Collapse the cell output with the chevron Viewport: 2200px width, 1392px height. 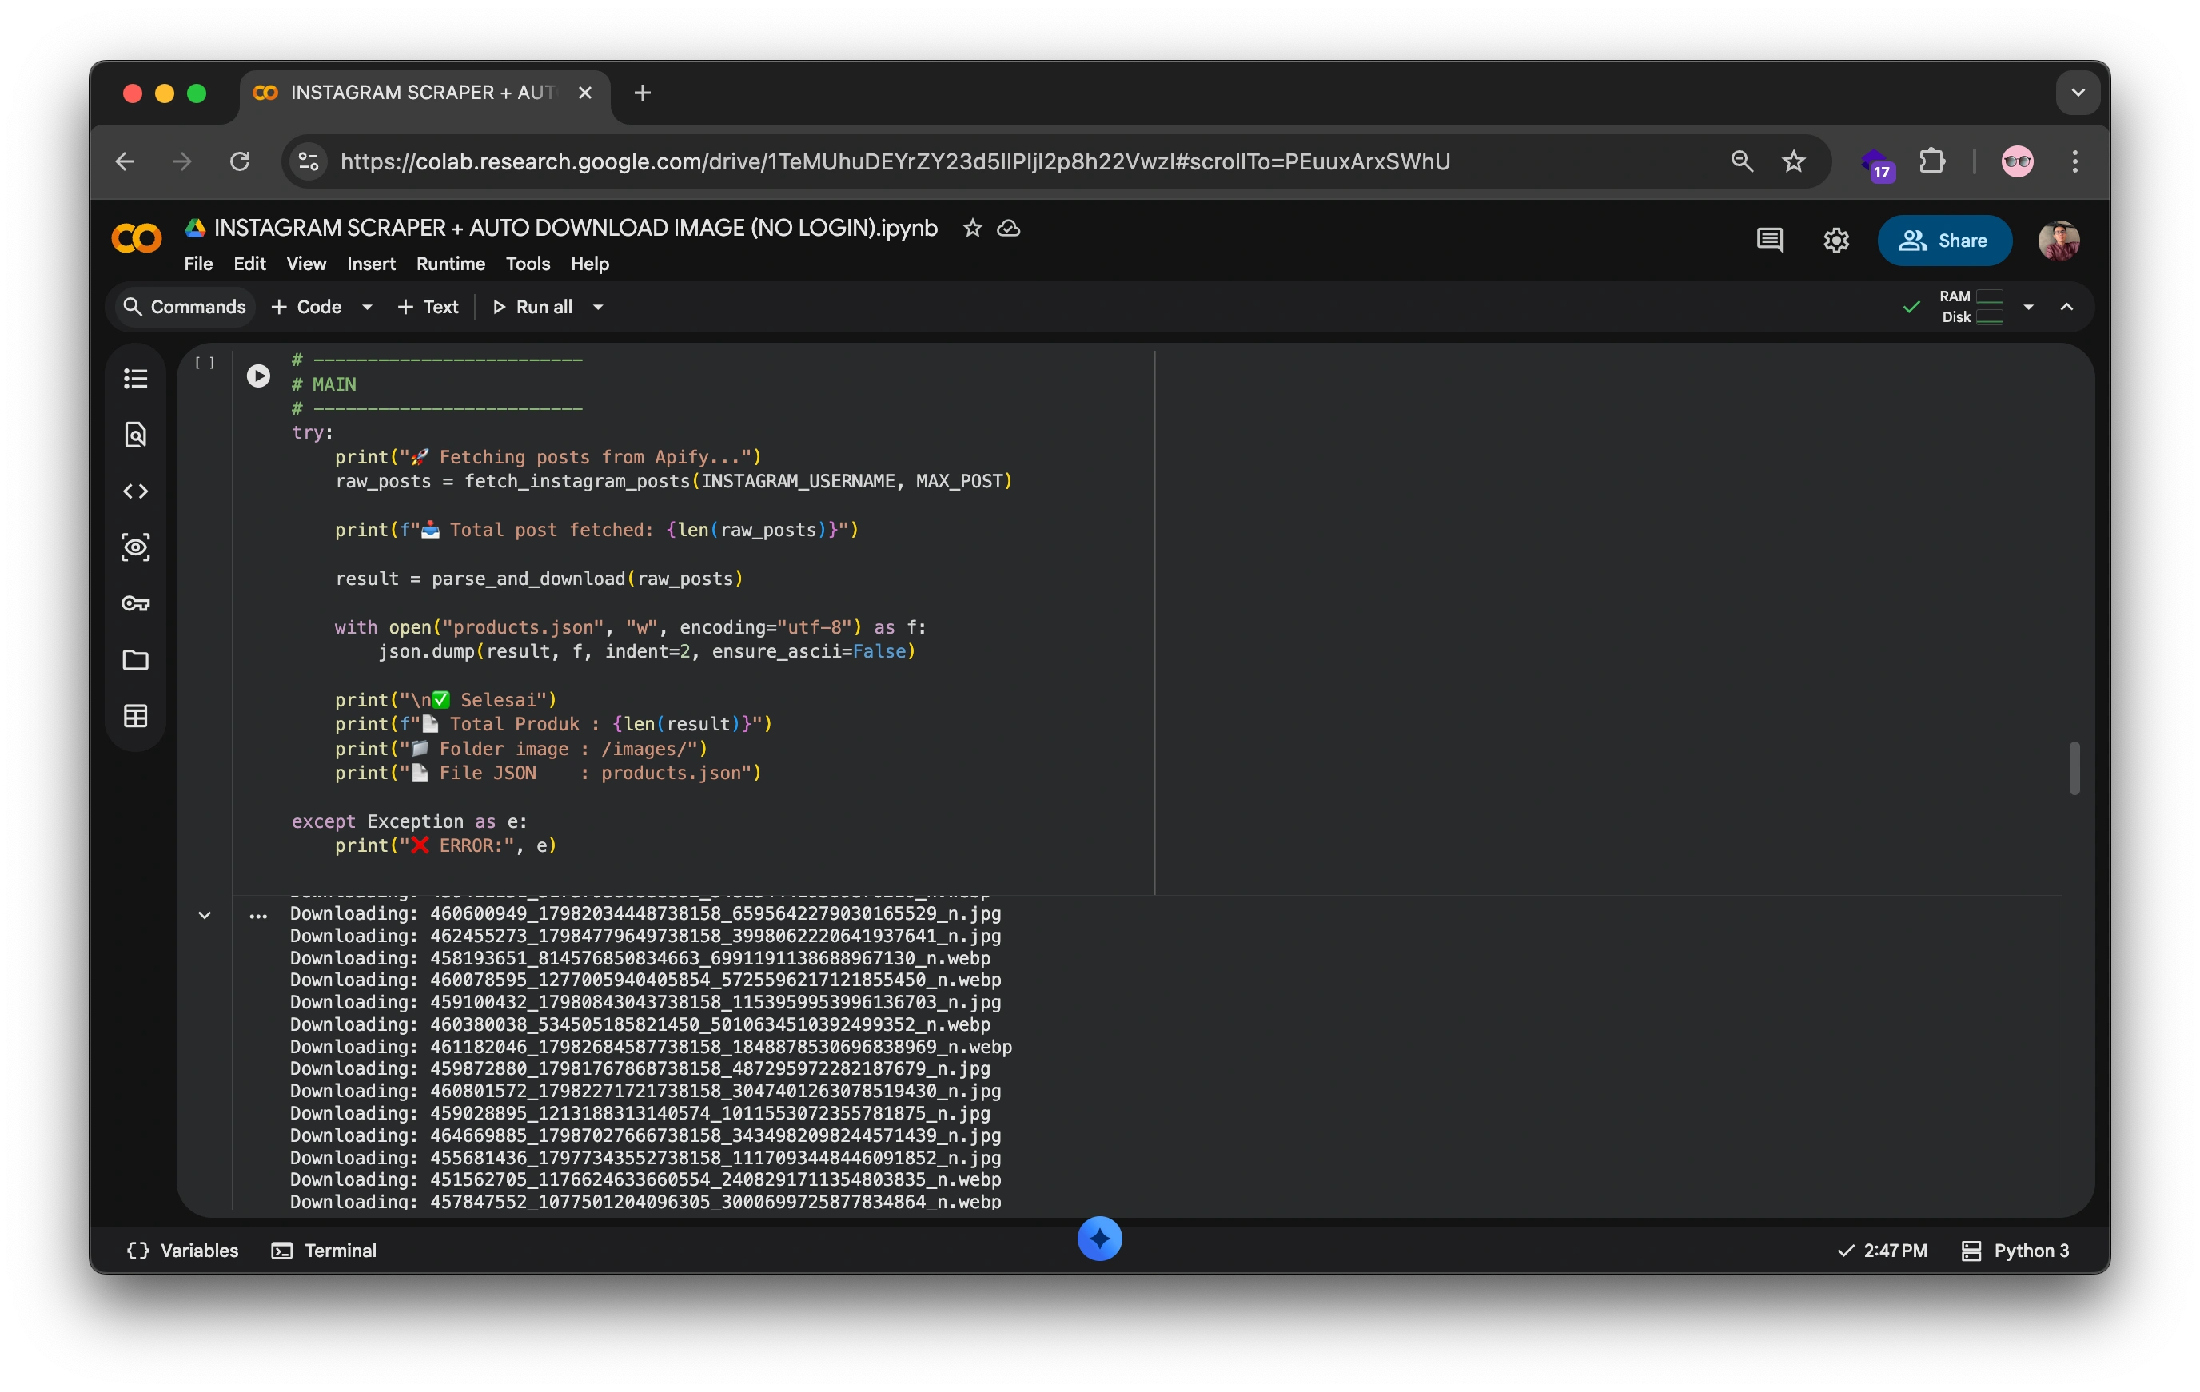(205, 914)
